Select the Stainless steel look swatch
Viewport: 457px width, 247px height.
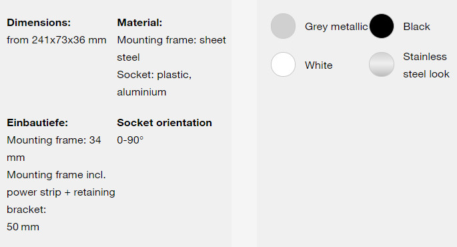pyautogui.click(x=382, y=65)
